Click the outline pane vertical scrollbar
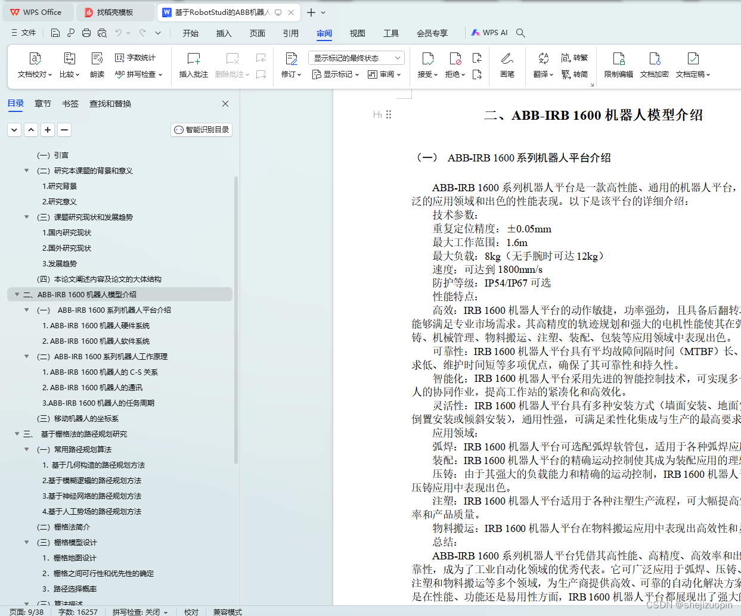 click(x=236, y=321)
